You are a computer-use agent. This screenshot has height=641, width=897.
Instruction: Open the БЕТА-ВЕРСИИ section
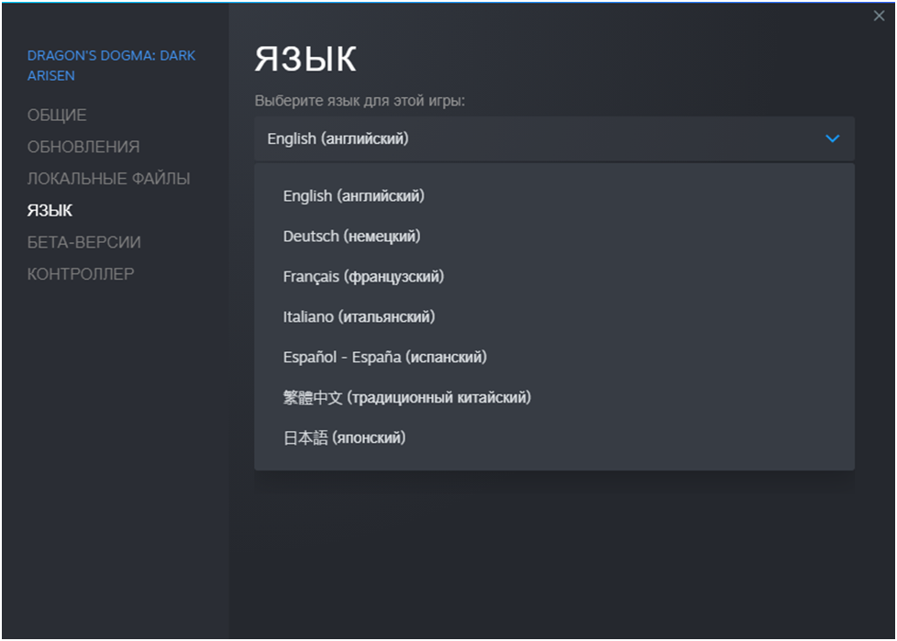84,242
